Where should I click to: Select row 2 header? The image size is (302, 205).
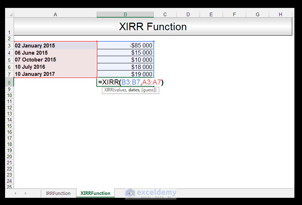(9, 38)
